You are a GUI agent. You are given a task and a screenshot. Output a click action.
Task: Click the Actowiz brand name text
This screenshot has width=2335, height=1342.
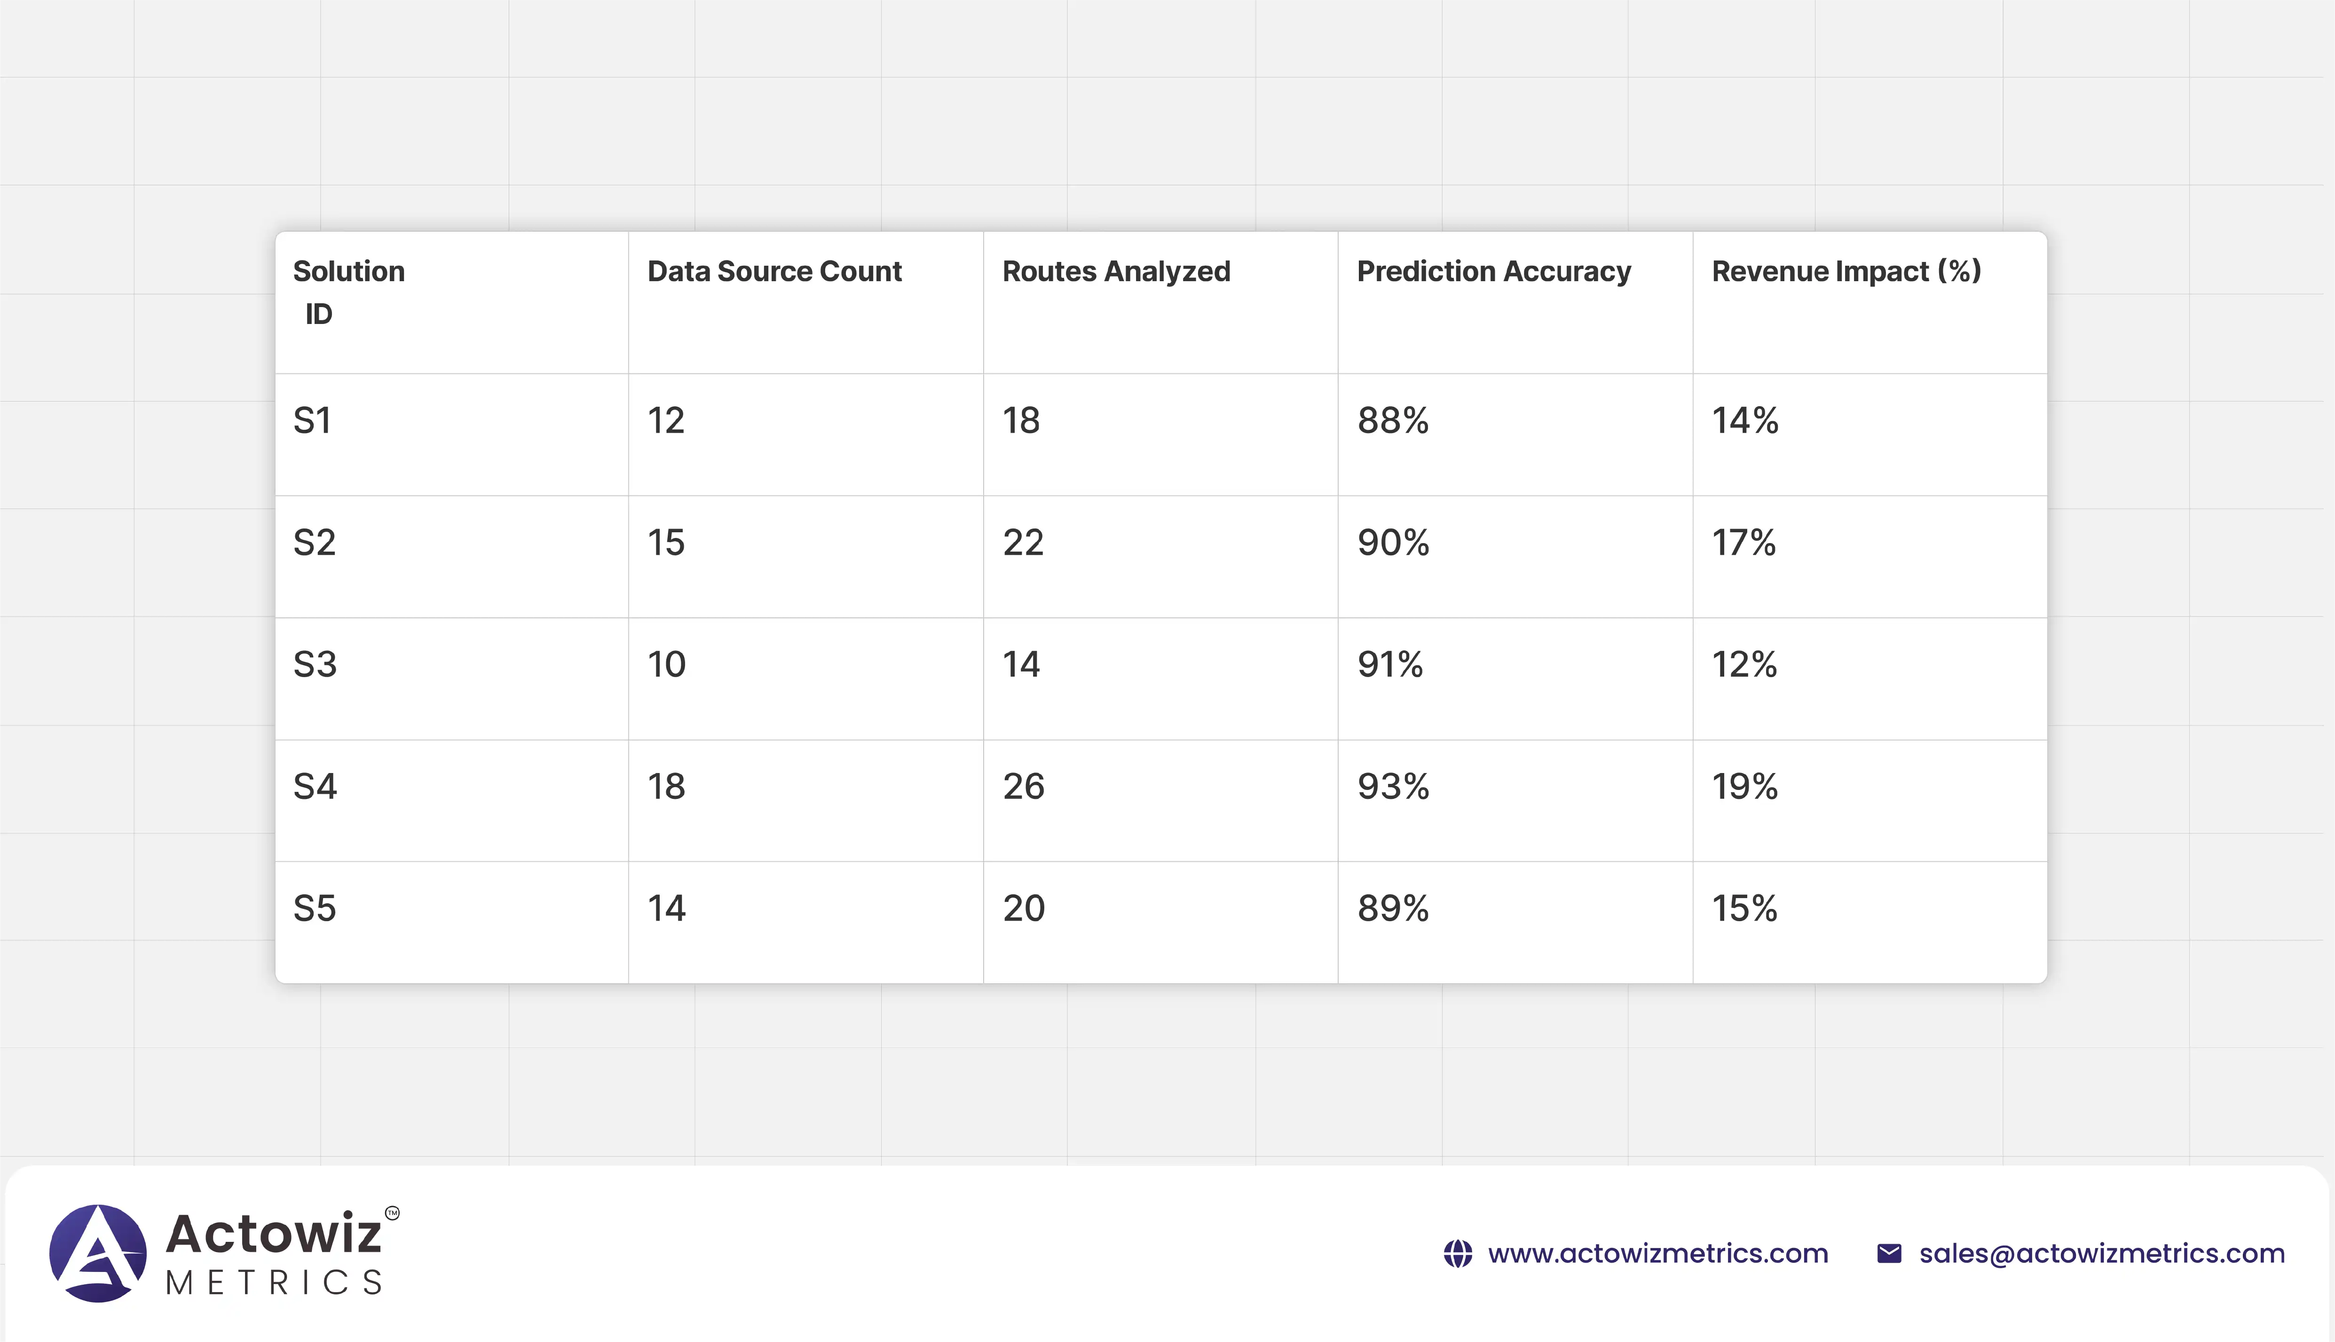coord(273,1233)
